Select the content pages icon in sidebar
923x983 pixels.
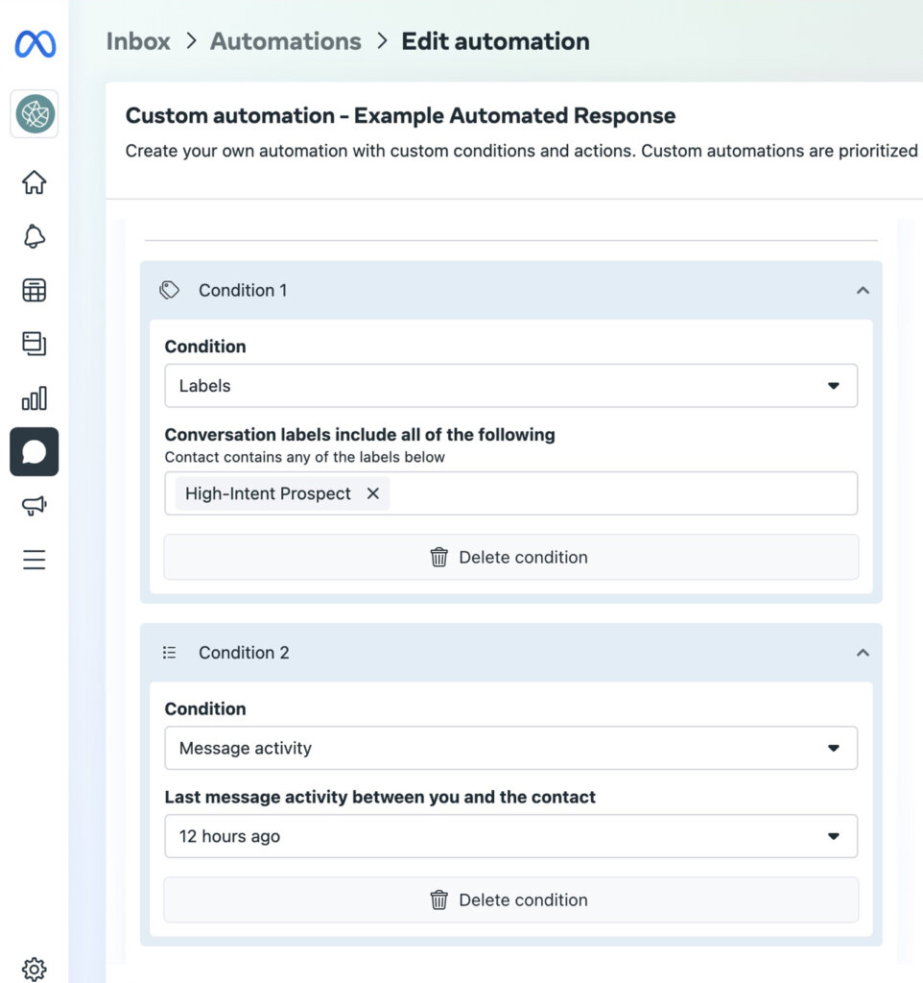[34, 344]
